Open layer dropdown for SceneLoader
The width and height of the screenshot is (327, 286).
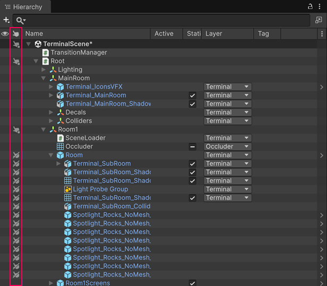click(x=228, y=138)
